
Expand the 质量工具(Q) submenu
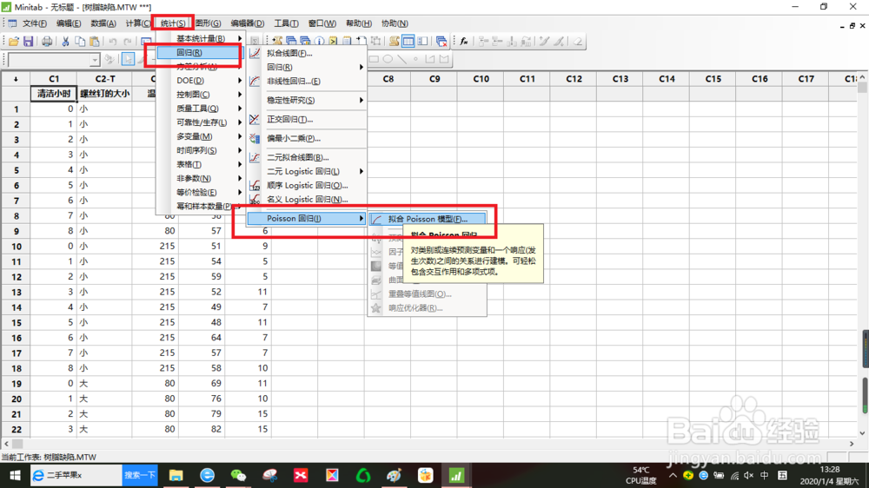click(x=201, y=109)
